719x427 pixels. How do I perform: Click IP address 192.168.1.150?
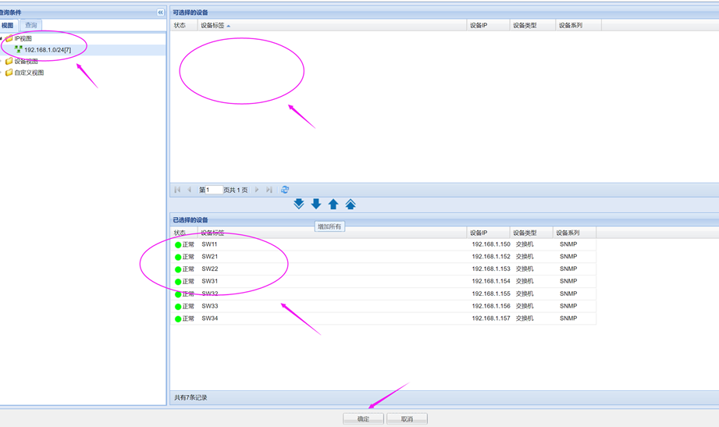[x=490, y=244]
